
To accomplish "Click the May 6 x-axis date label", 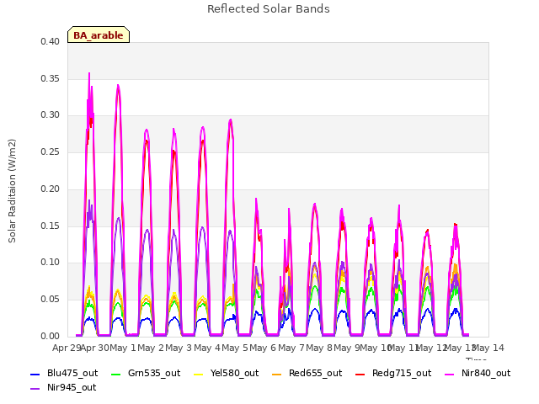I will [263, 348].
